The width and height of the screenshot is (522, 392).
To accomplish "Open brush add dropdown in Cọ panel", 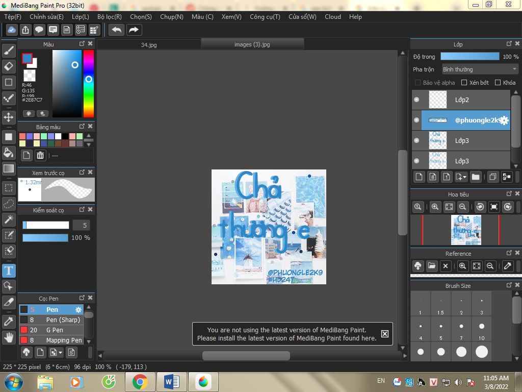I will pyautogui.click(x=56, y=352).
